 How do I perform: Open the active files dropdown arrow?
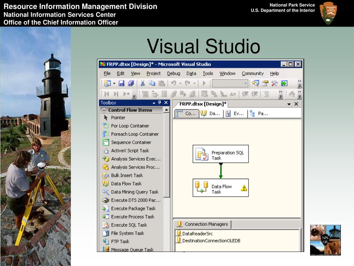[x=289, y=104]
